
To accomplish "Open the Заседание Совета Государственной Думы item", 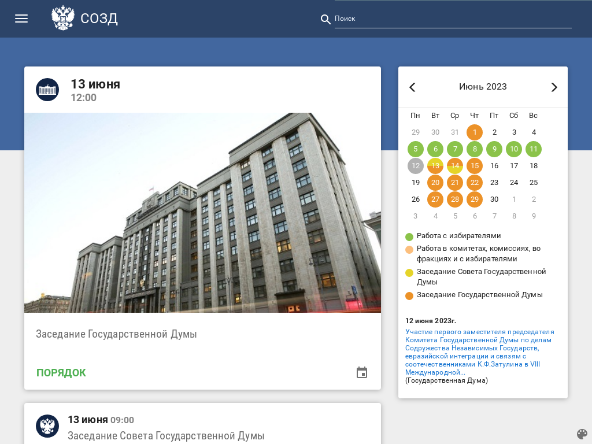I will (166, 436).
